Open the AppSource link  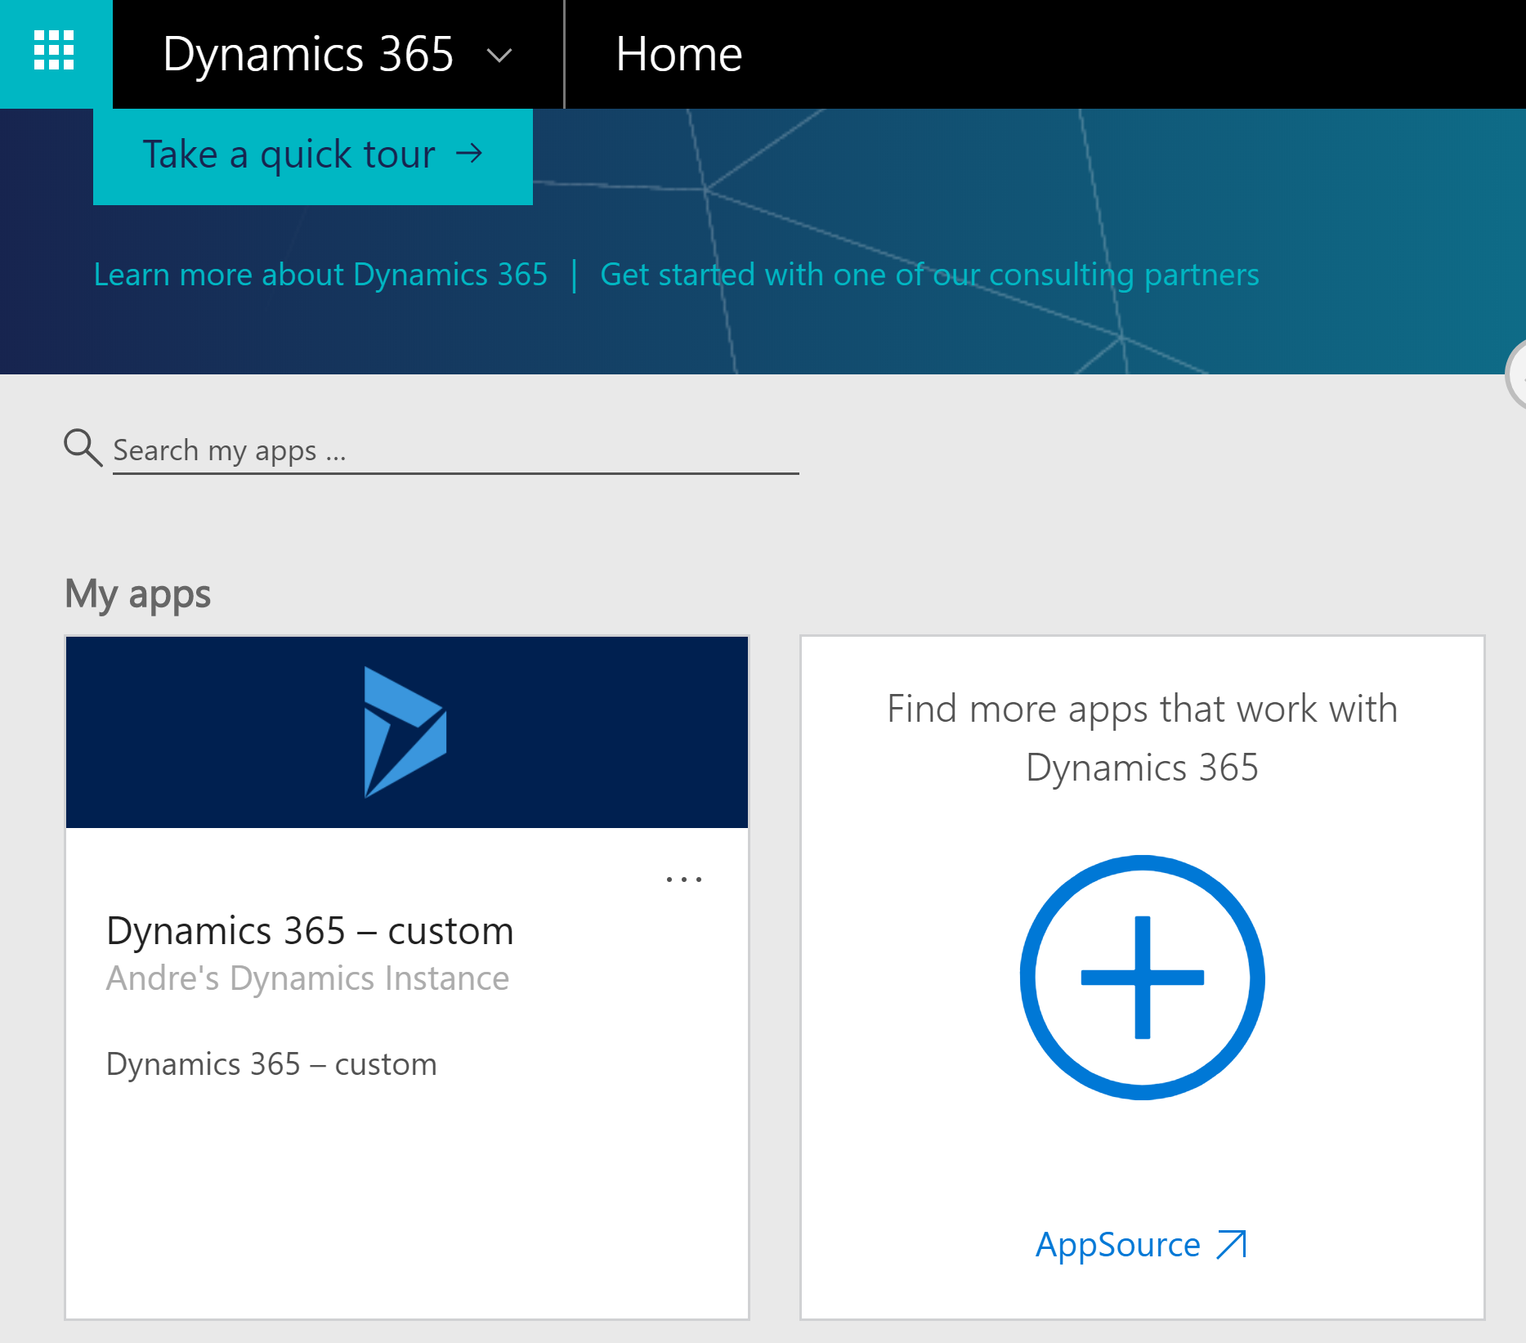tap(1117, 1245)
